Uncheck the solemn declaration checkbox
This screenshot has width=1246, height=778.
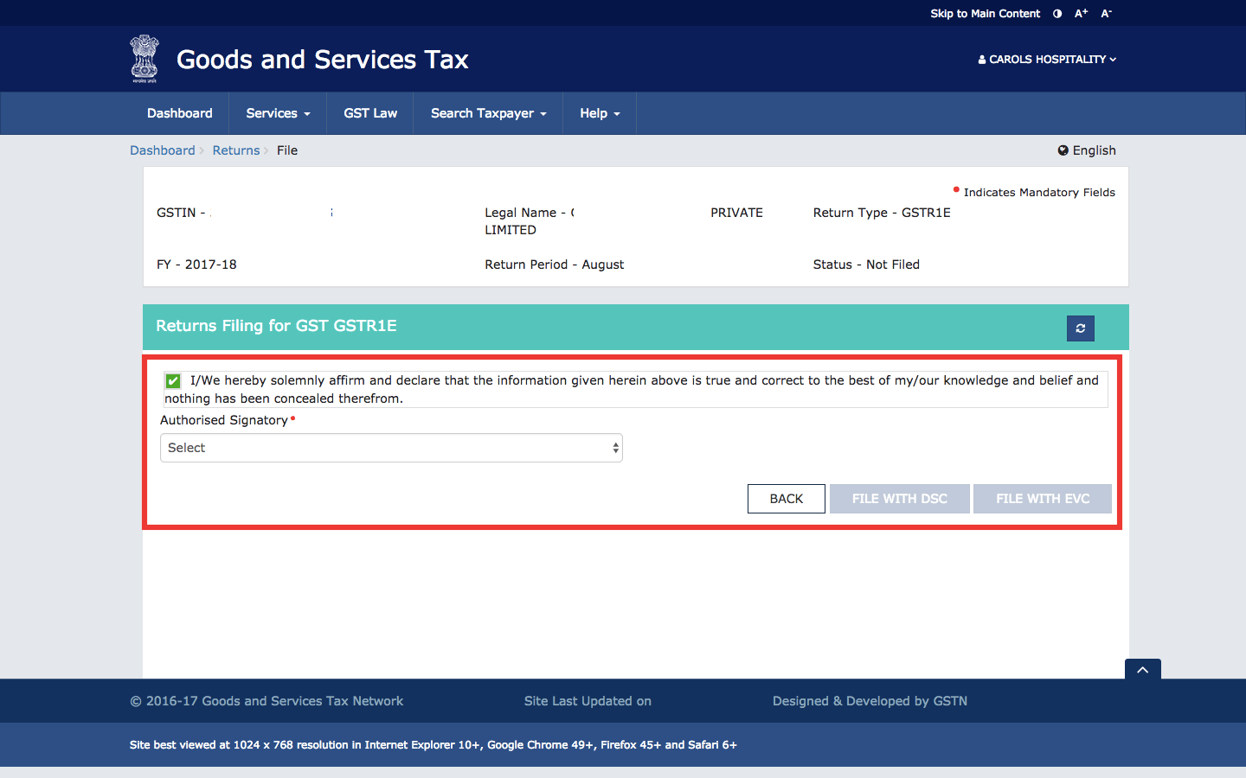tap(172, 380)
